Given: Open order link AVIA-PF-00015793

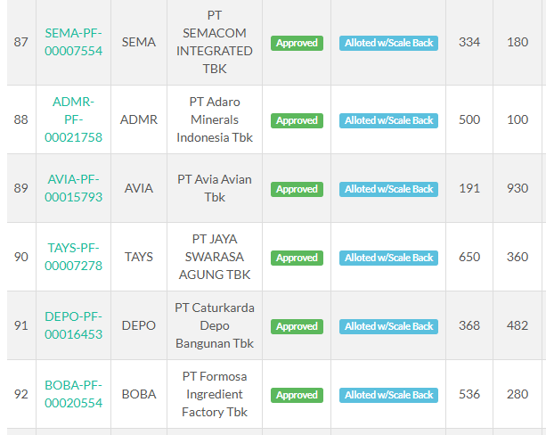Looking at the screenshot, I should click(73, 188).
